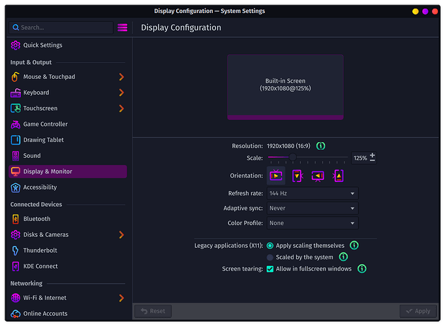Select the fourth orientation icon (portrait rotation)
The height and width of the screenshot is (326, 445).
[338, 176]
